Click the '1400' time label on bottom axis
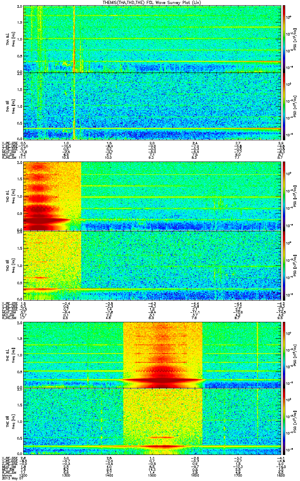The height and width of the screenshot is (481, 300). (109, 475)
